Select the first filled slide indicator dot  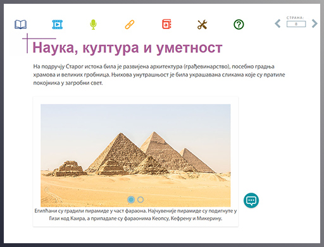[x=131, y=200]
